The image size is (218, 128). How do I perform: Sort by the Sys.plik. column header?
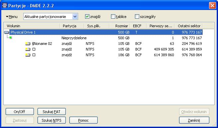point(97,26)
